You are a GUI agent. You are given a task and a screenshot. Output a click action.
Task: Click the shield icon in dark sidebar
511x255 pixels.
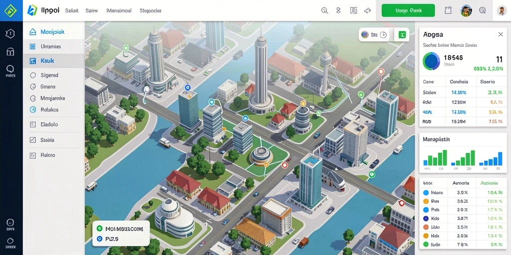(10, 33)
